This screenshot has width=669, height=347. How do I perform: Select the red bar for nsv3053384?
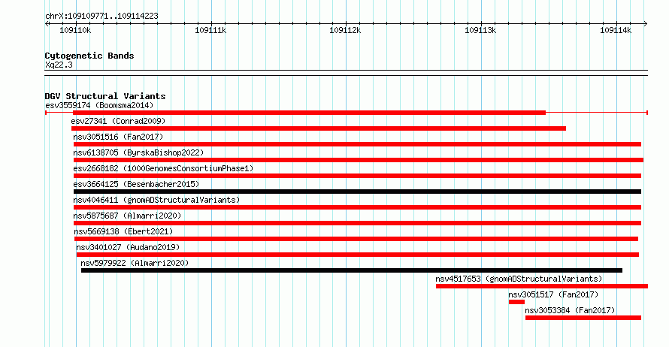pos(583,318)
